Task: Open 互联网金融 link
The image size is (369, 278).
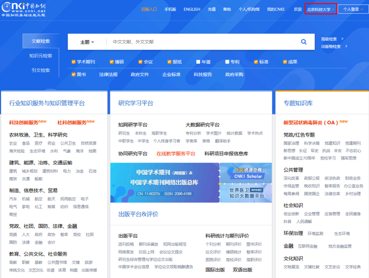Action: tap(308, 246)
